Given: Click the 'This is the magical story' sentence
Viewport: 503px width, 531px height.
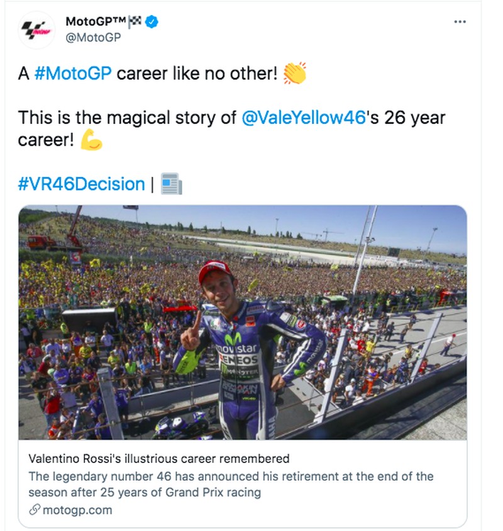Looking at the screenshot, I should [x=126, y=118].
